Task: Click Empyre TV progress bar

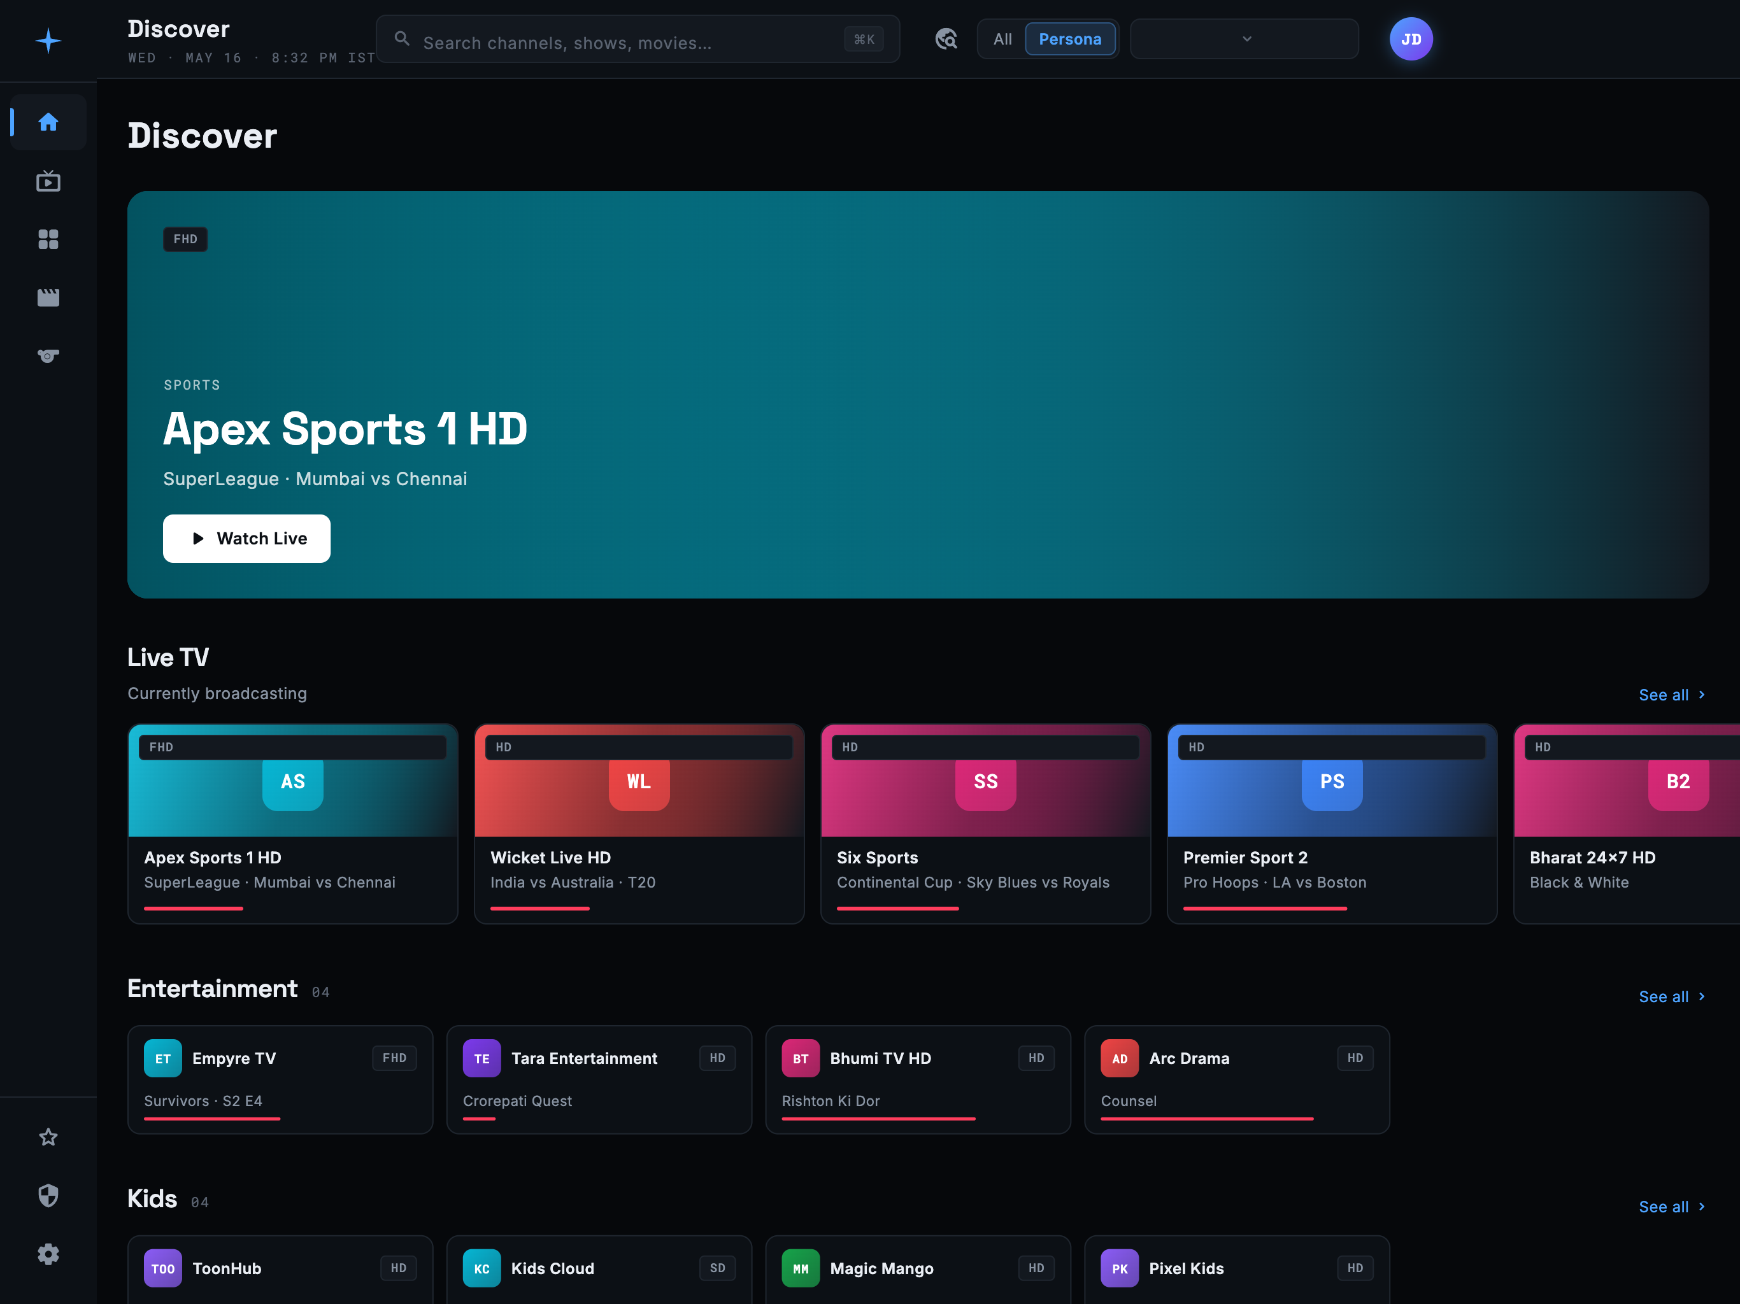Action: point(211,1118)
